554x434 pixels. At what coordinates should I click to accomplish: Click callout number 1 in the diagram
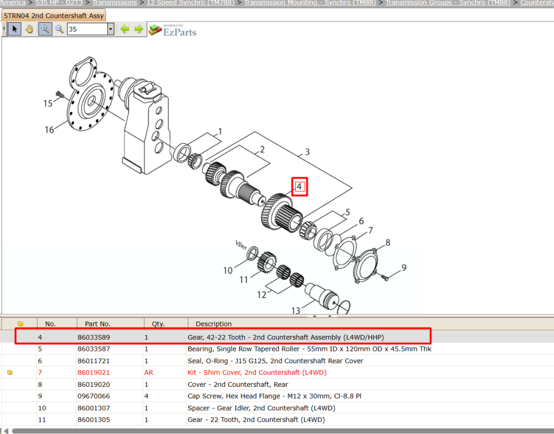pyautogui.click(x=220, y=131)
